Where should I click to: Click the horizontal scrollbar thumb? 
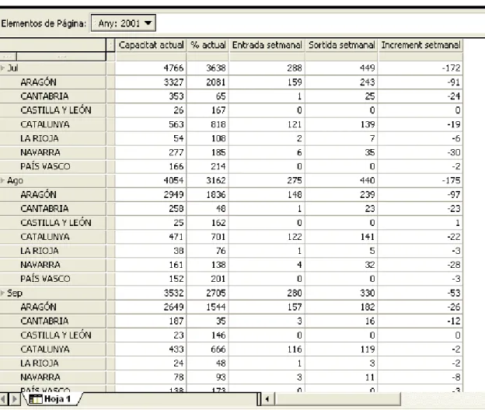tap(337, 399)
